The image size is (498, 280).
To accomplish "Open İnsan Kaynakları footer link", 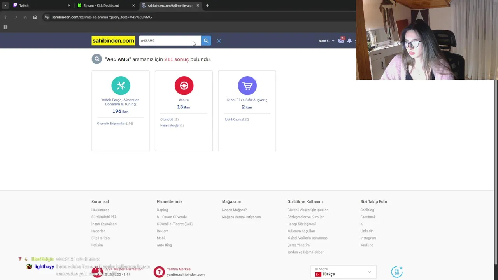I will pyautogui.click(x=104, y=224).
